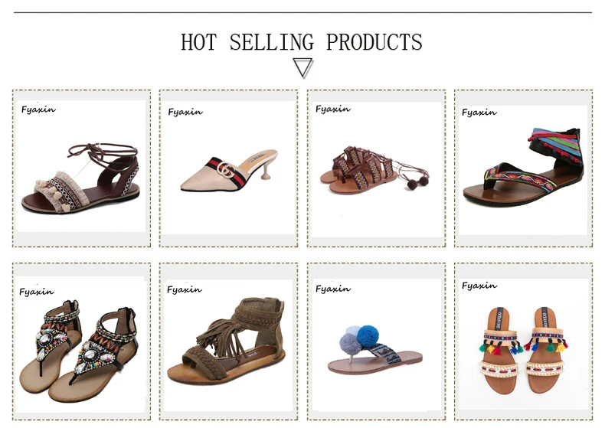Click Fyaxin logo on lace-up sandal card
Screen dimensions: 605x428
(38, 109)
